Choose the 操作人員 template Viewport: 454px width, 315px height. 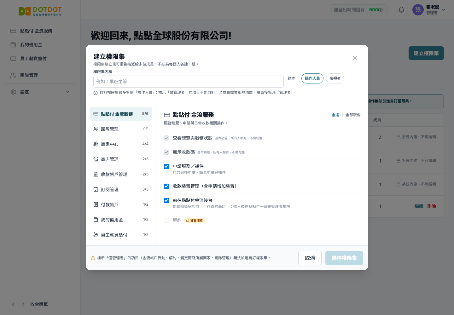(312, 78)
